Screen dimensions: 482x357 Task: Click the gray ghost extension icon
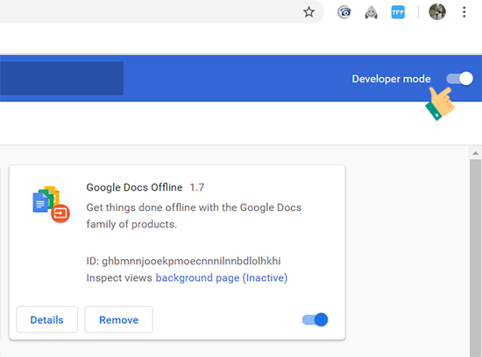click(x=371, y=12)
